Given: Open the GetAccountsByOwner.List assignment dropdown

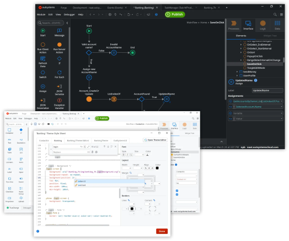Looking at the screenshot, I should [281, 101].
